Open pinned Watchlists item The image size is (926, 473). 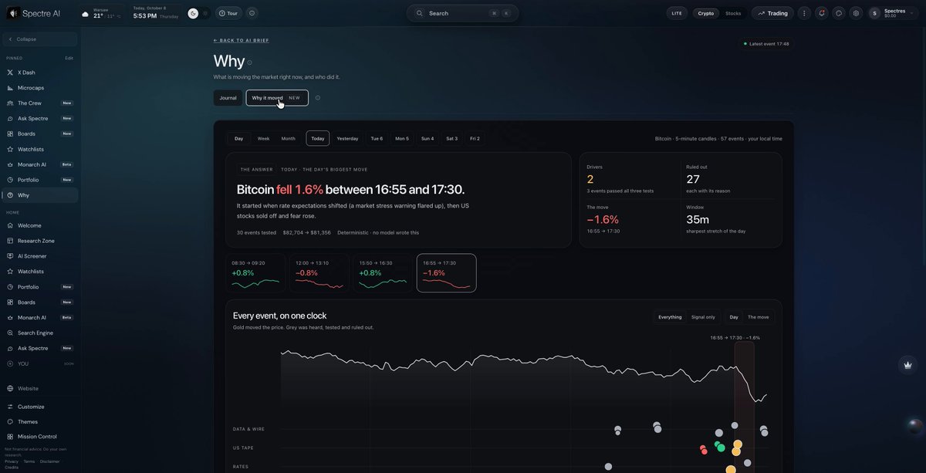click(x=40, y=149)
